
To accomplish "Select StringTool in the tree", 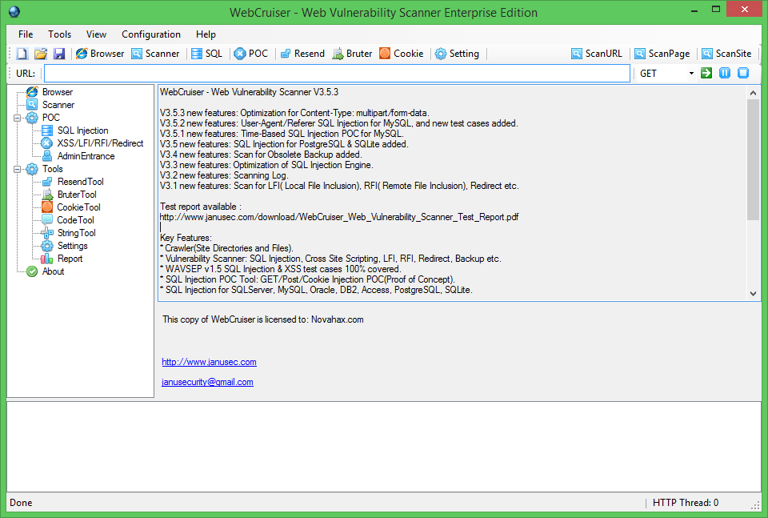I will [x=77, y=233].
